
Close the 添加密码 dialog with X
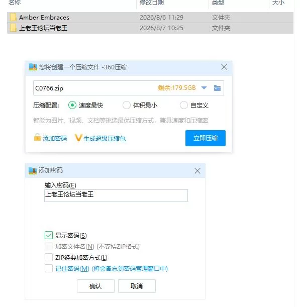click(x=197, y=171)
